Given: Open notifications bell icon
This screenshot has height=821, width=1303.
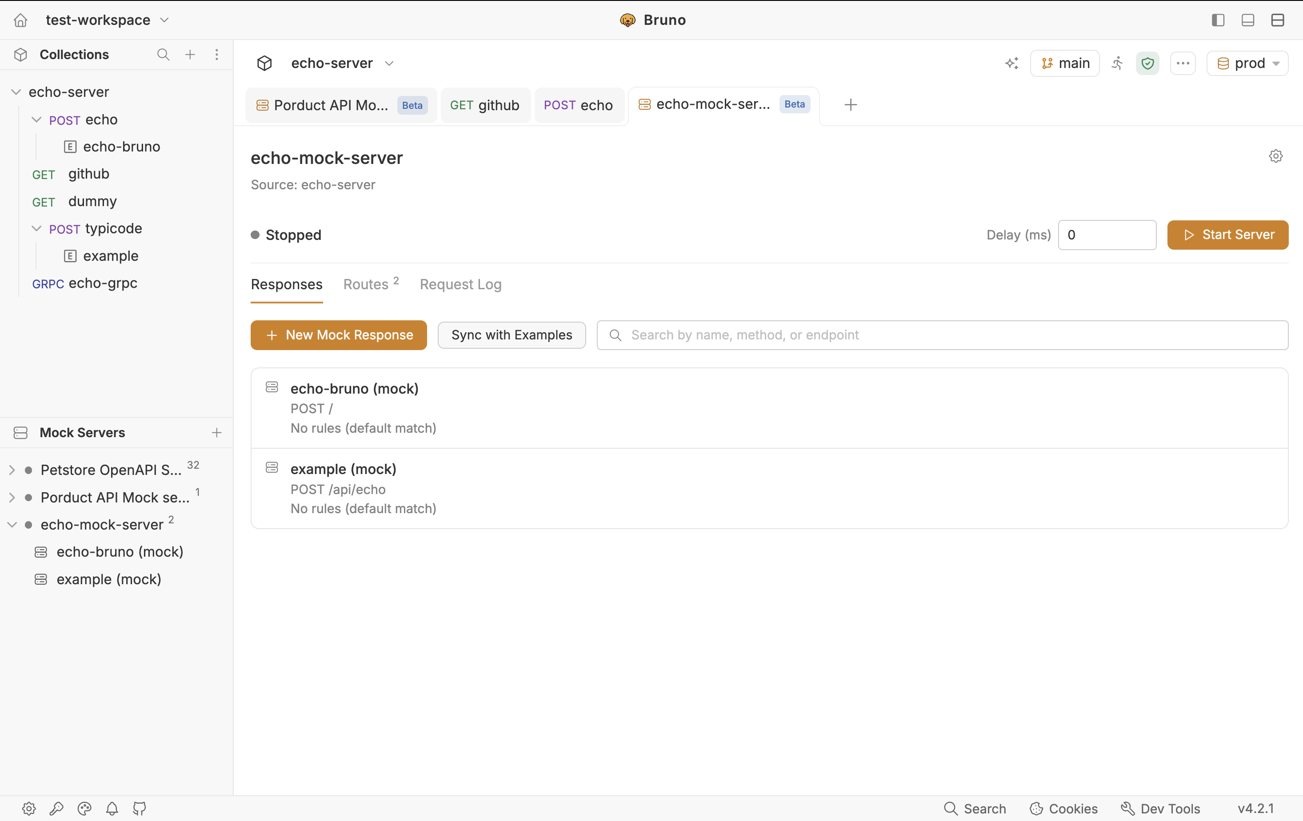Looking at the screenshot, I should pyautogui.click(x=112, y=809).
